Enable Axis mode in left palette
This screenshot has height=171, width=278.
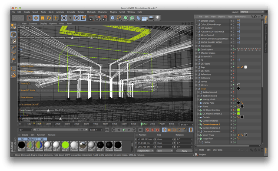pos(13,69)
